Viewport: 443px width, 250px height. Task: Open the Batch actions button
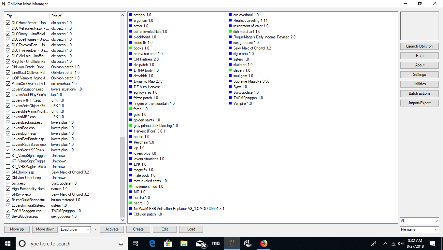tap(419, 93)
